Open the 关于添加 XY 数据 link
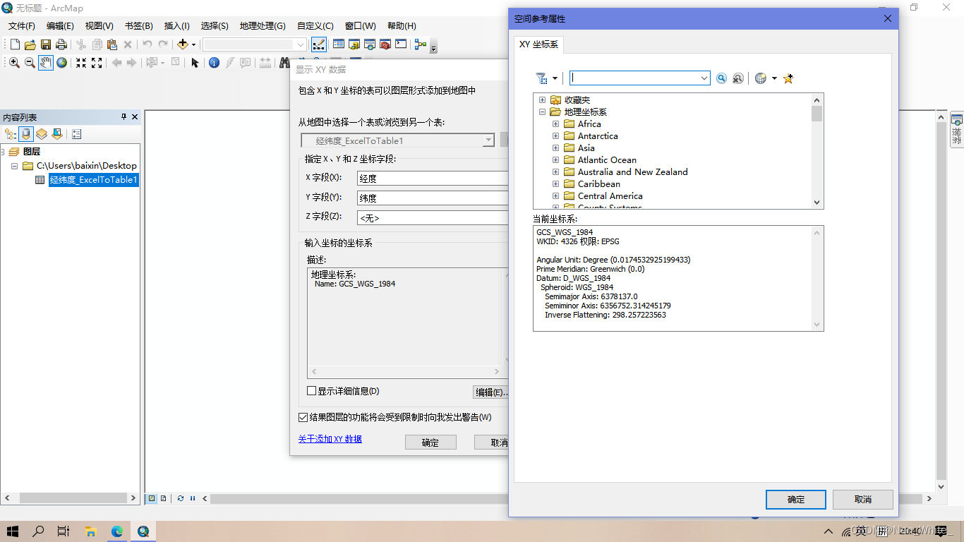Image resolution: width=964 pixels, height=542 pixels. point(330,439)
